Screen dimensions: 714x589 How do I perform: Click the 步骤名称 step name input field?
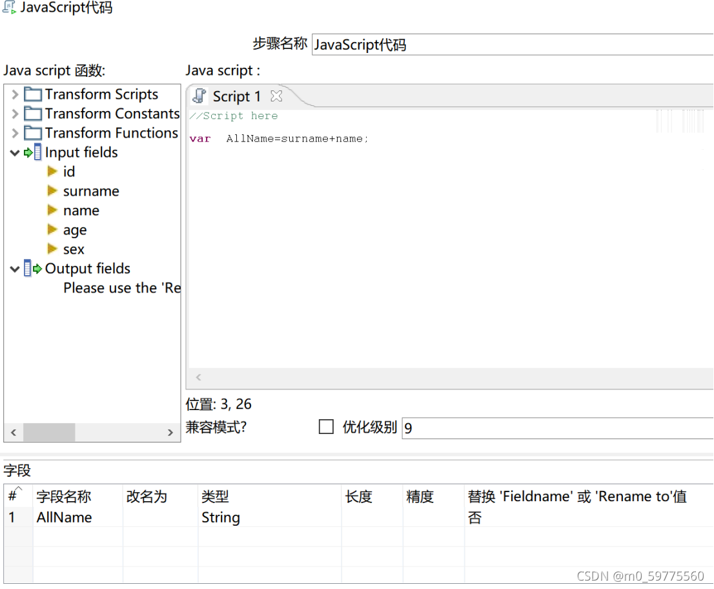[x=513, y=45]
